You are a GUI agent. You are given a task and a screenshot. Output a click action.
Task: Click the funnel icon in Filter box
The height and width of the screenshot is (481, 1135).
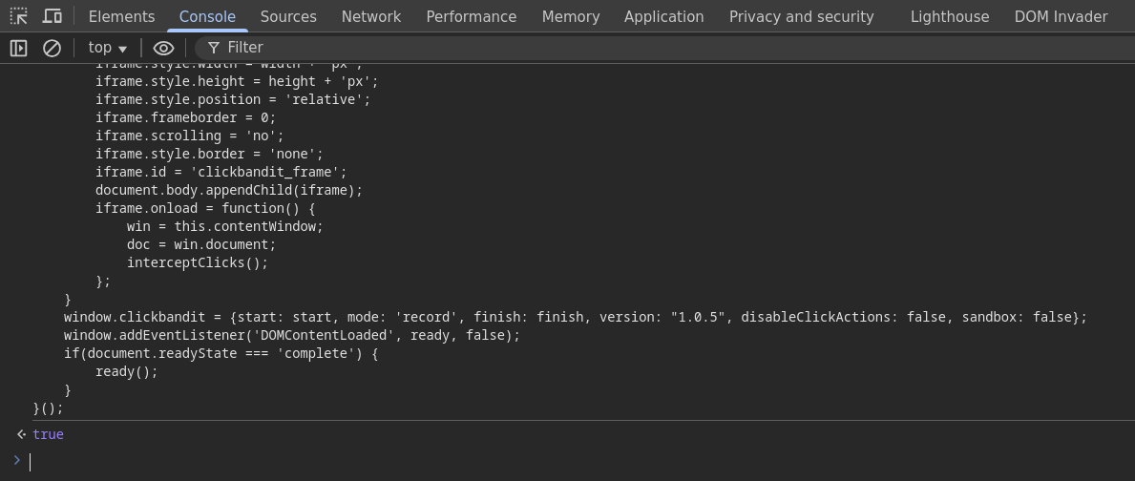coord(214,48)
